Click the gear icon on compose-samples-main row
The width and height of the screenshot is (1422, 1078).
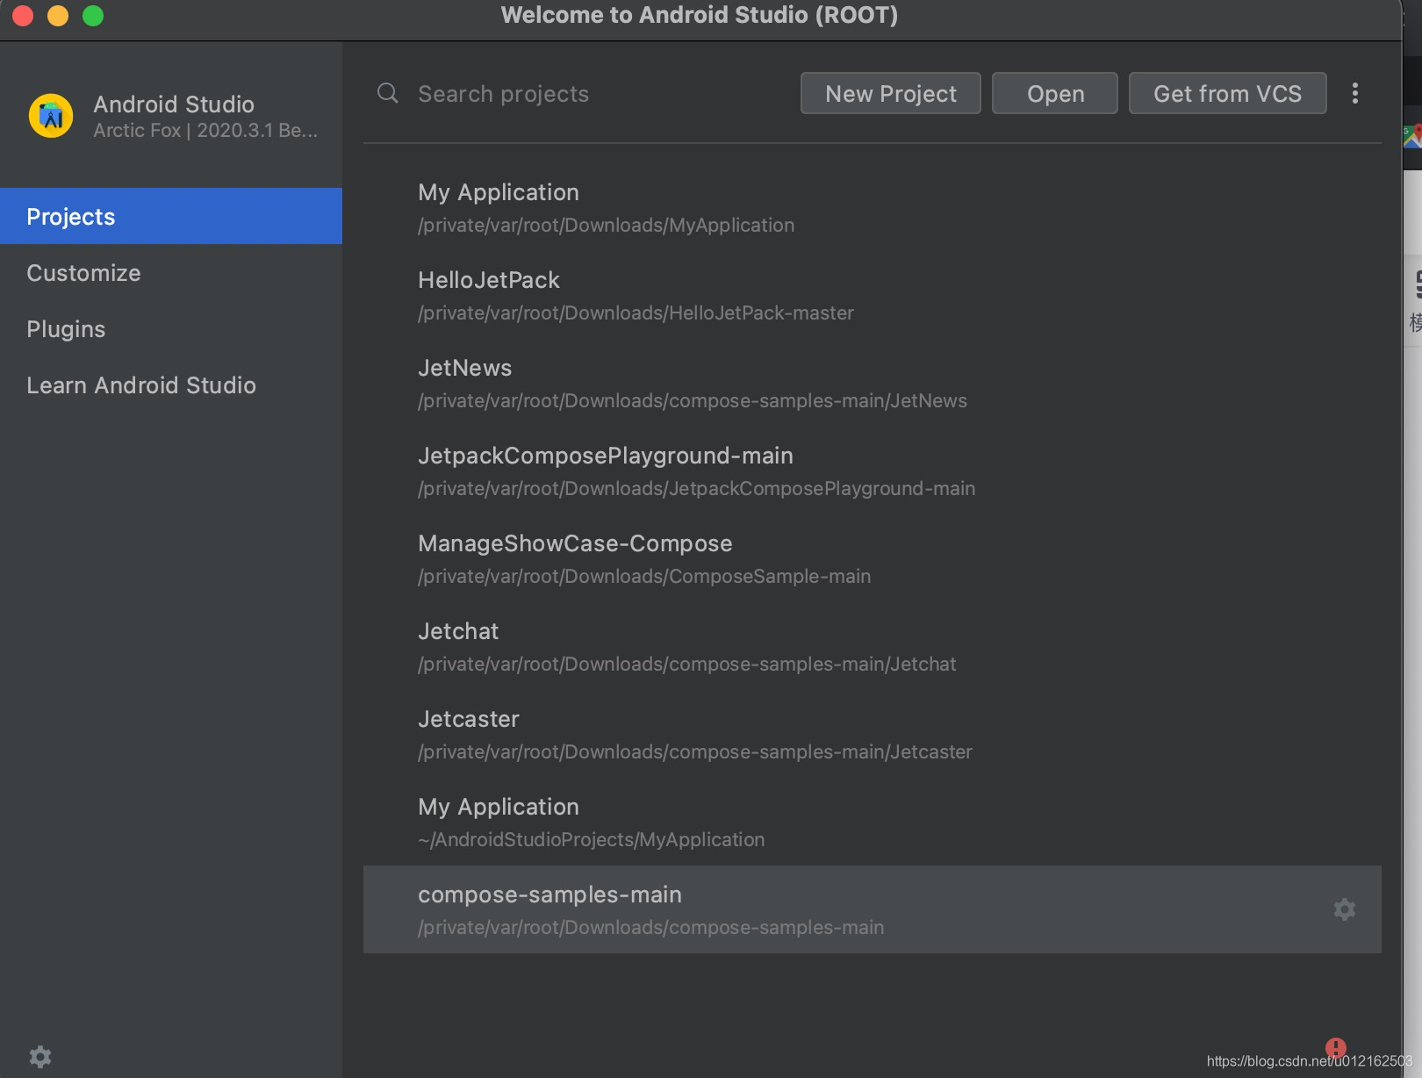click(1345, 909)
